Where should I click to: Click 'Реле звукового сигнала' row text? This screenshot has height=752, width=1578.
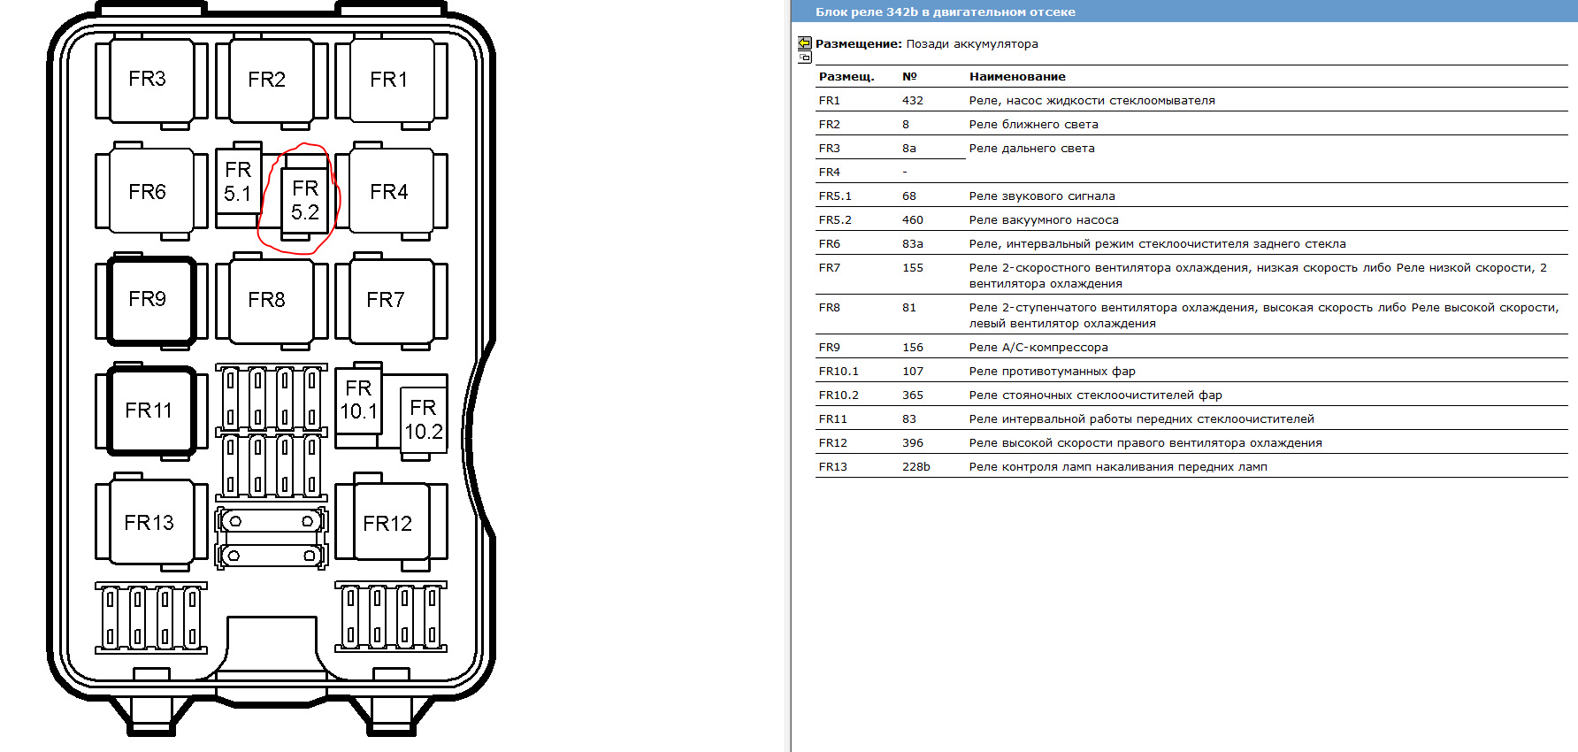pyautogui.click(x=1042, y=196)
